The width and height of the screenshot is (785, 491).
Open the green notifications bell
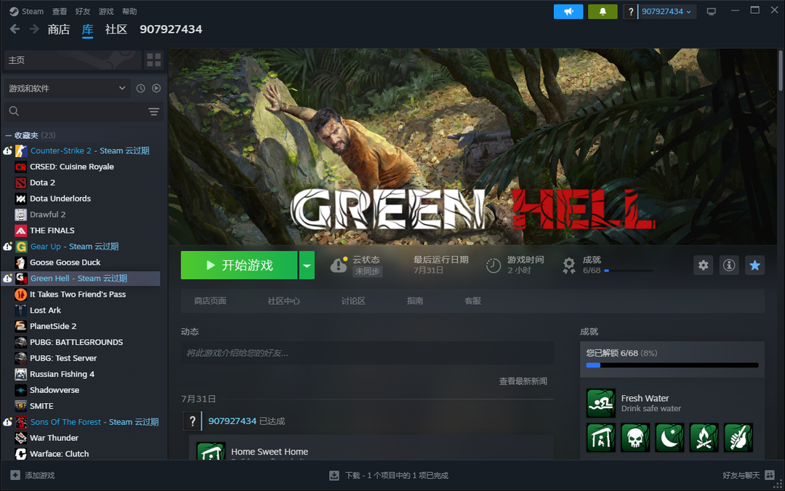603,12
